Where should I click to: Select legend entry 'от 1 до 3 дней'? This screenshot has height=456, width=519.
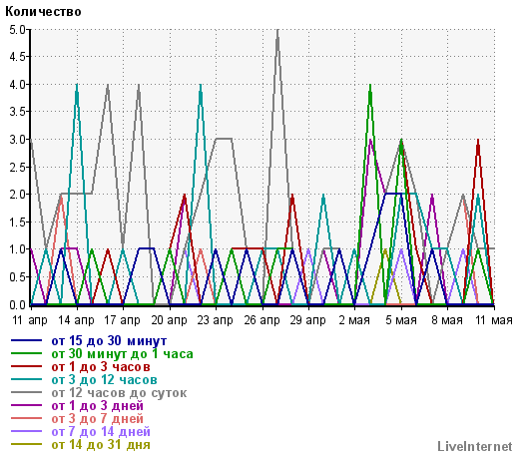[98, 406]
